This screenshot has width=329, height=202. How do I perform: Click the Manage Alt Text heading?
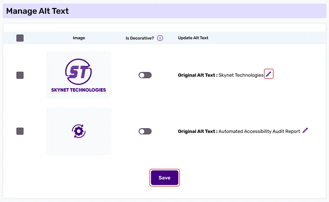(38, 11)
